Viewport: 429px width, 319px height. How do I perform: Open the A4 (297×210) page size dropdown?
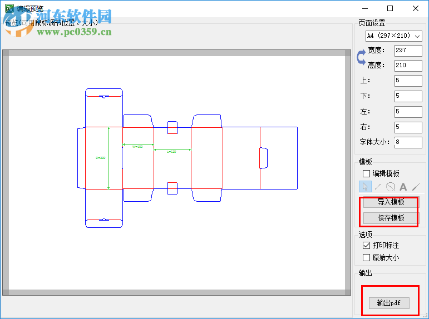(394, 36)
